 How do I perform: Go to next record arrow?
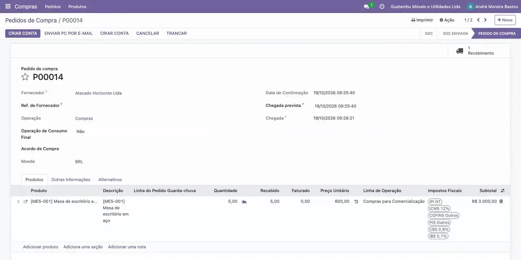click(485, 20)
